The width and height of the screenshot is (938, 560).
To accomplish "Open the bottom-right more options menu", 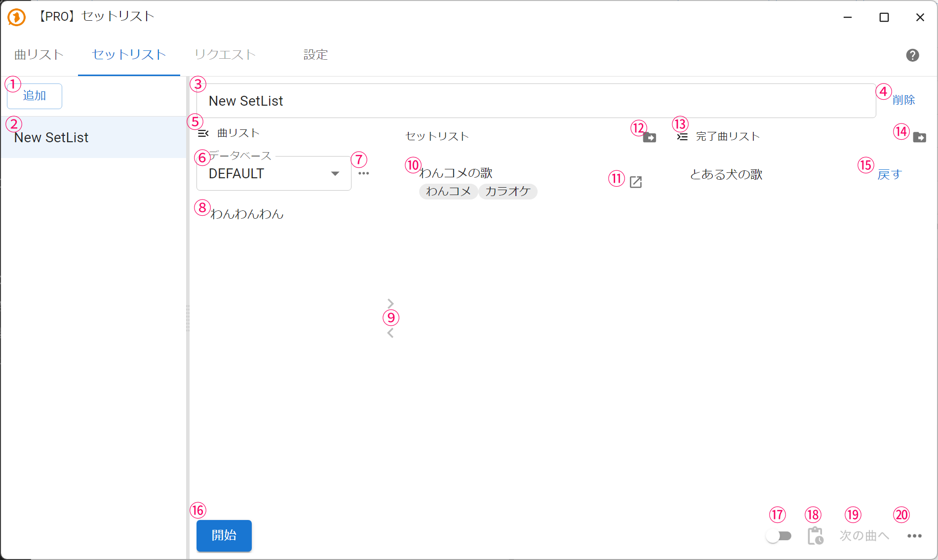I will pyautogui.click(x=914, y=536).
